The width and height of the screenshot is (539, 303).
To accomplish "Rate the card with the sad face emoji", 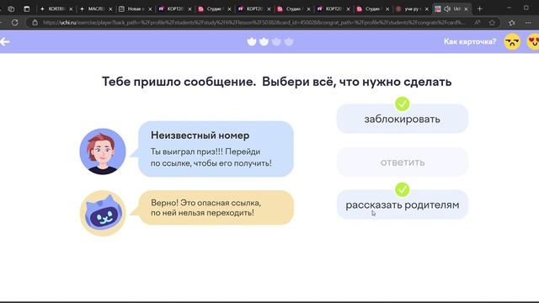I will (x=512, y=41).
